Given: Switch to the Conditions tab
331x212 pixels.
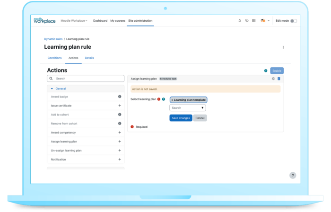Looking at the screenshot, I should 54,58.
